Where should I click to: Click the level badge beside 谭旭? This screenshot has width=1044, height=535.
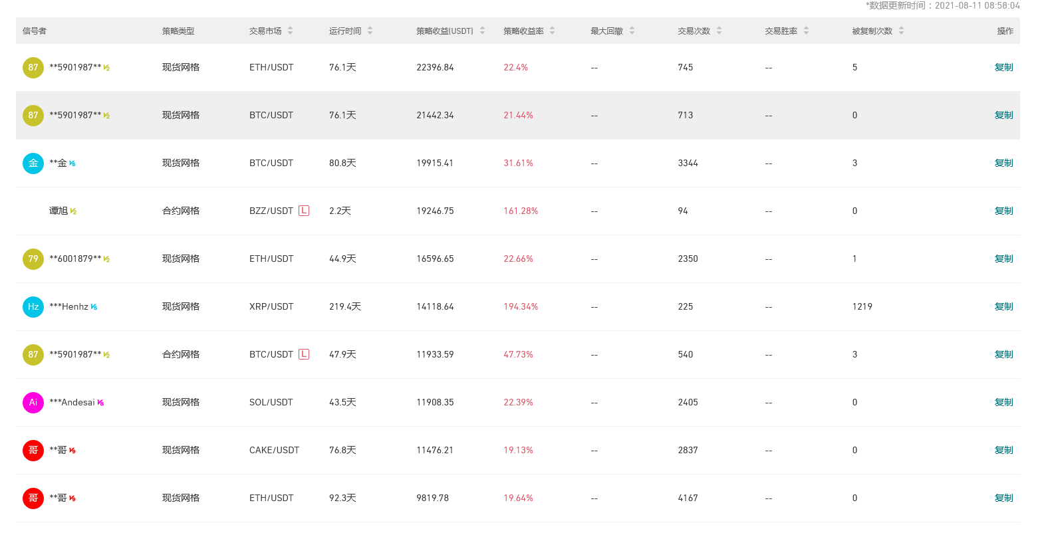point(73,211)
